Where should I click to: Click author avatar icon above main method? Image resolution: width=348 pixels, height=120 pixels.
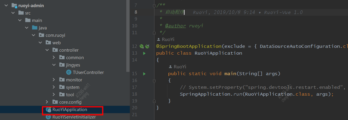point(170,67)
